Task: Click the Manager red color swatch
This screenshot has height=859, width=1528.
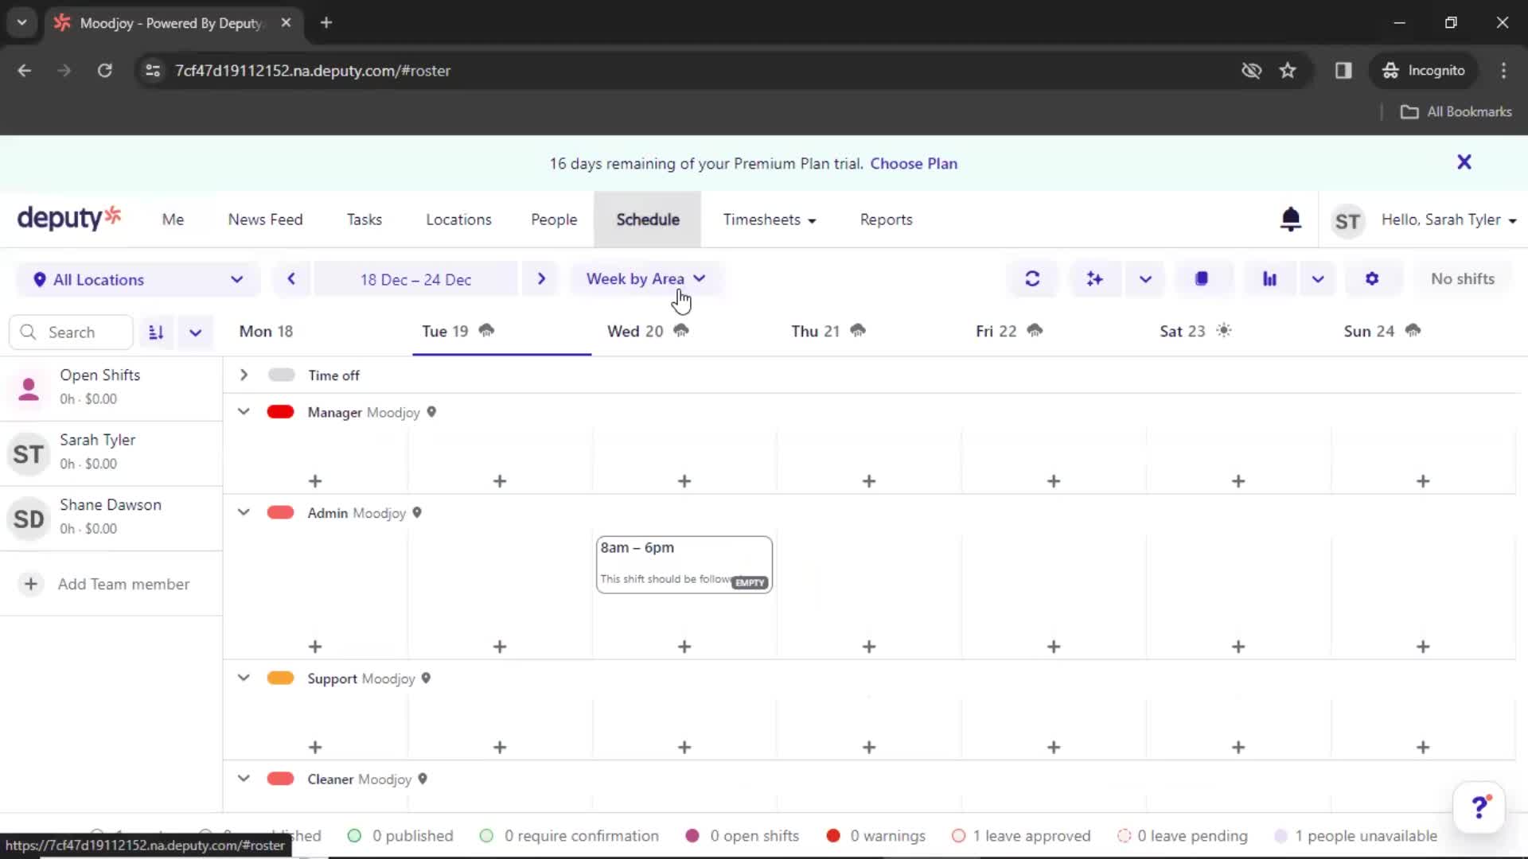Action: click(280, 412)
